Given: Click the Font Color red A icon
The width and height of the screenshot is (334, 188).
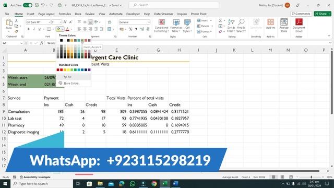Looking at the screenshot, I should [67, 29].
